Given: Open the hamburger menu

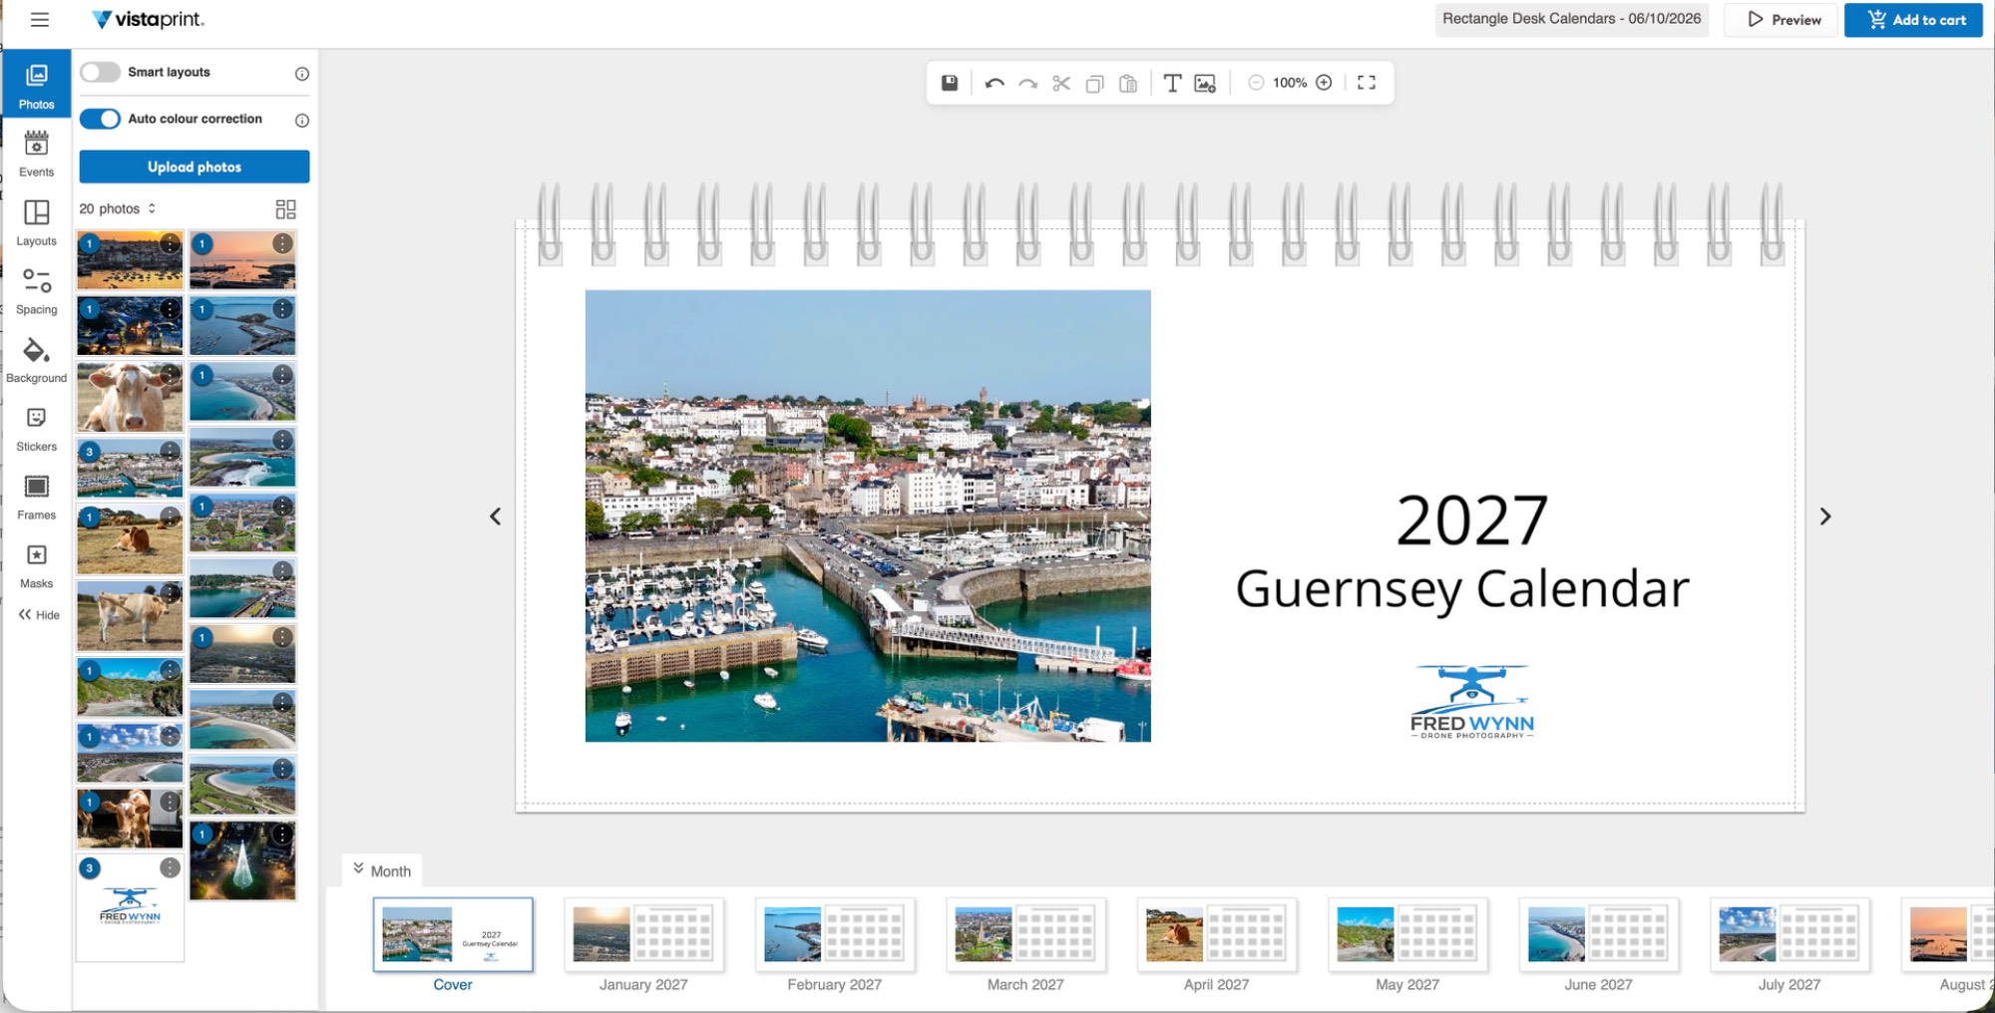Looking at the screenshot, I should coord(40,20).
